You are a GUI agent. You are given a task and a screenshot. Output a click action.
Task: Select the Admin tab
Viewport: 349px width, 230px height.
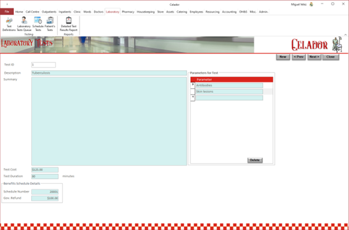[x=263, y=12]
